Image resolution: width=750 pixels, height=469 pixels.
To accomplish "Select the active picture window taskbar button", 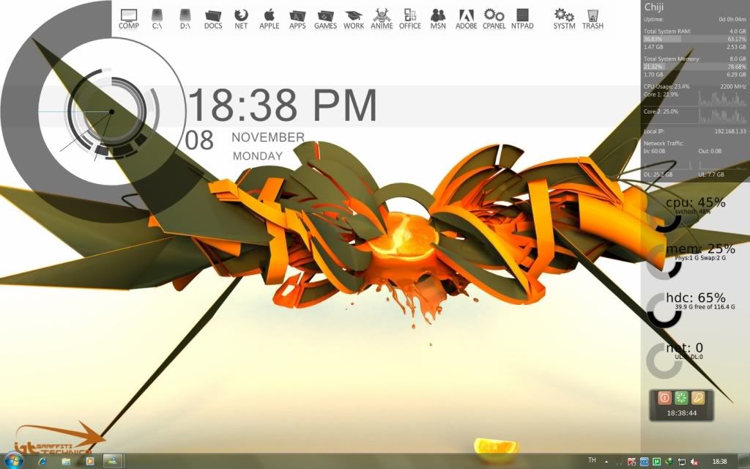I will [114, 462].
